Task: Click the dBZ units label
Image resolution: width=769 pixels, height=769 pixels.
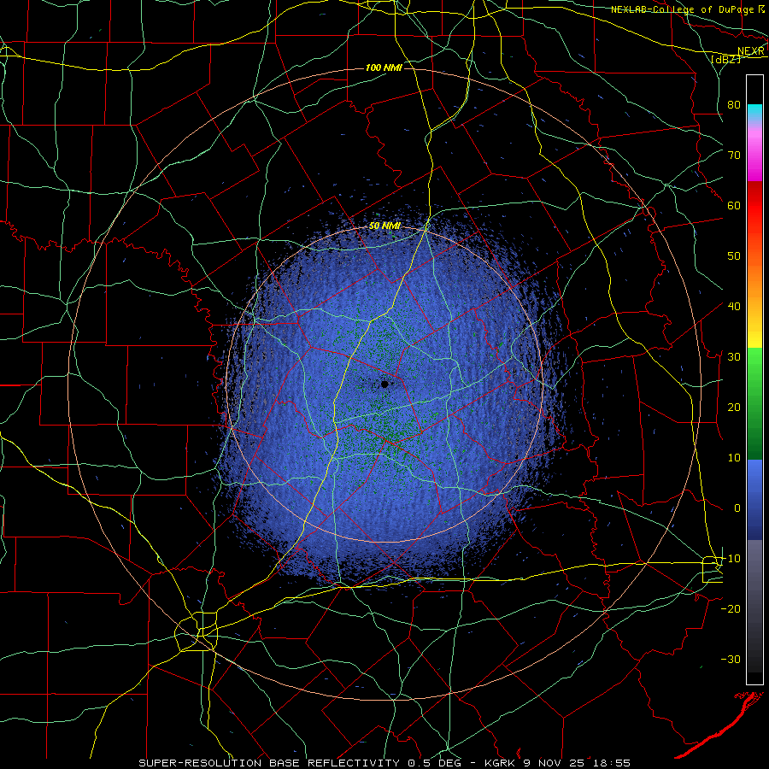Action: coord(725,59)
